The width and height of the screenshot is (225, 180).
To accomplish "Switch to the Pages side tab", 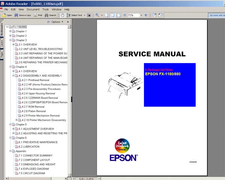I will [x=1, y=55].
